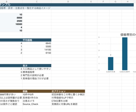Click the cell with value 14100
This screenshot has height=112, width=136.
point(37,50)
